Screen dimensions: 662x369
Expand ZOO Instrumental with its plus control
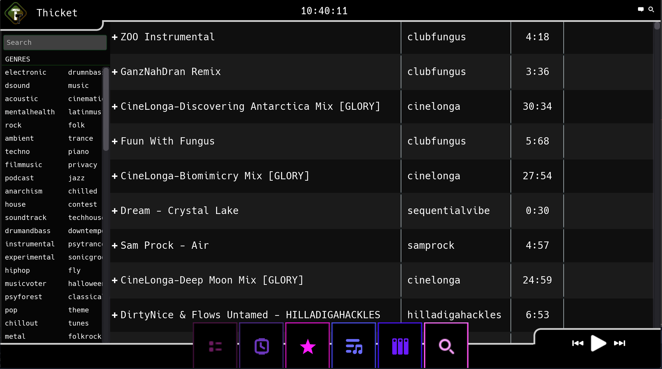(x=115, y=37)
